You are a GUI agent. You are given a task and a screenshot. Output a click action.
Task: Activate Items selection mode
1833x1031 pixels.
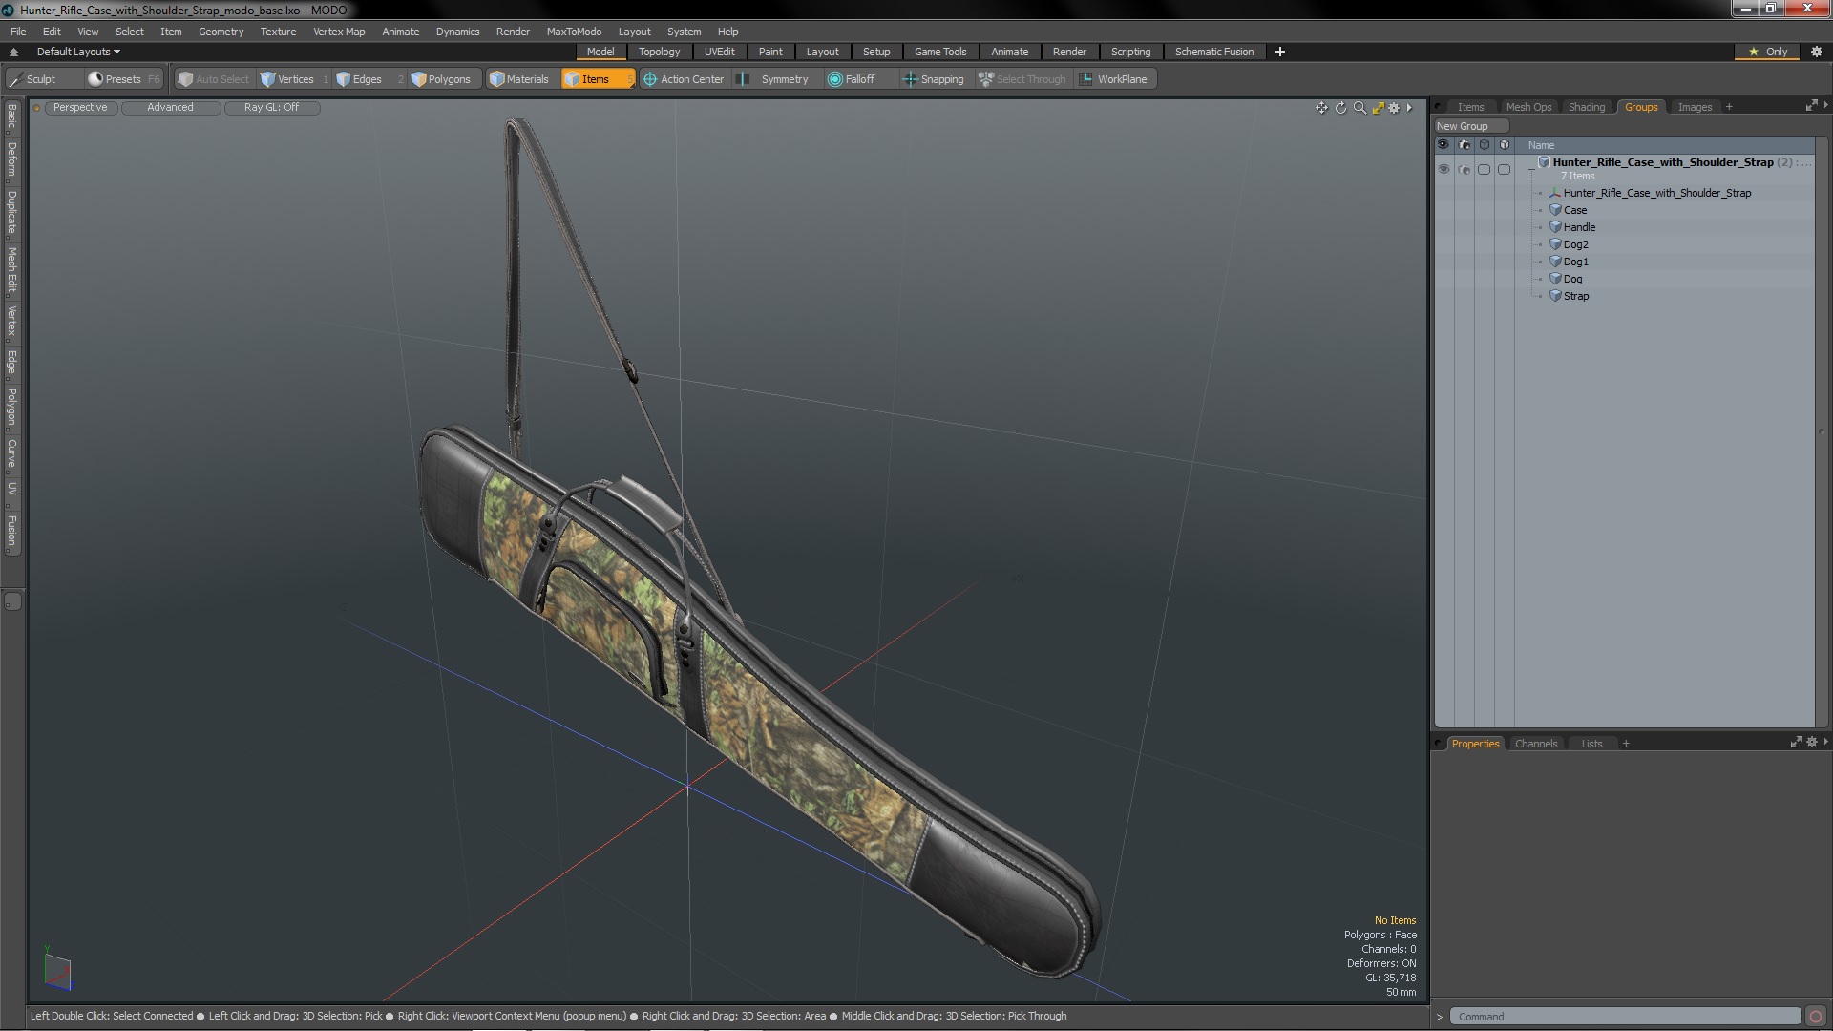[597, 79]
